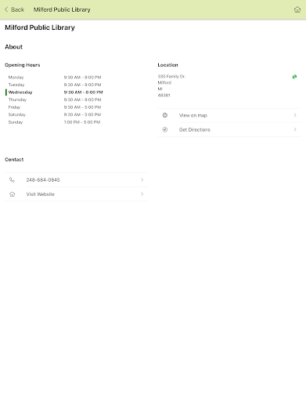Click the phone icon next to 248-684-0845
The image size is (306, 401).
[12, 179]
